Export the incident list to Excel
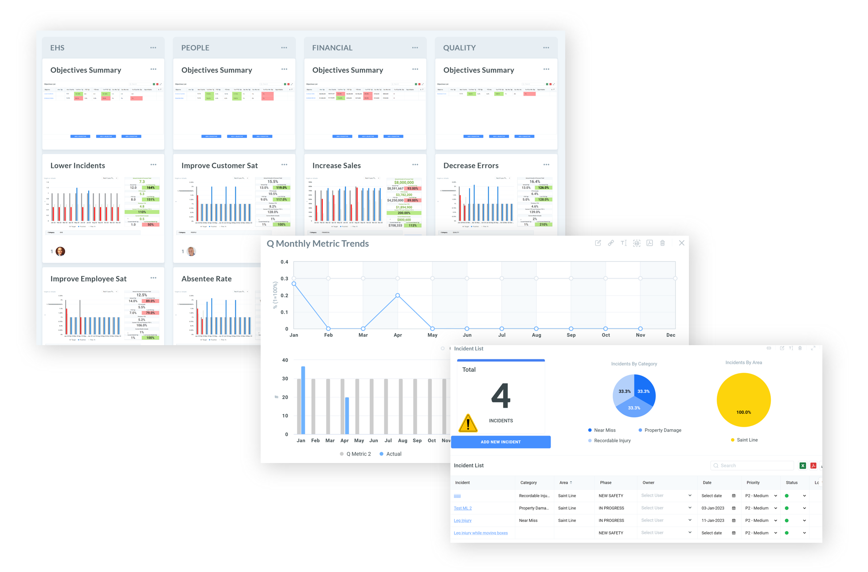 click(x=802, y=466)
